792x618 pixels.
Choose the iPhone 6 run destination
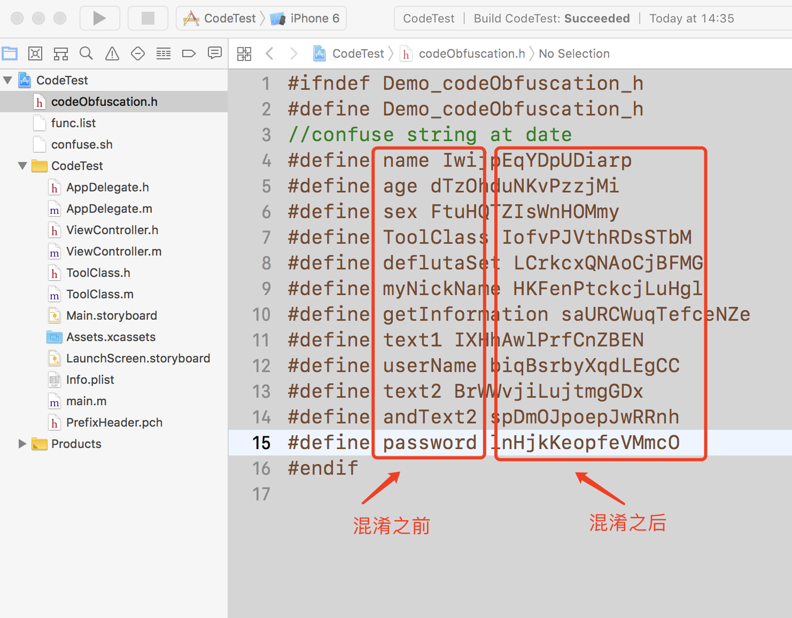305,18
